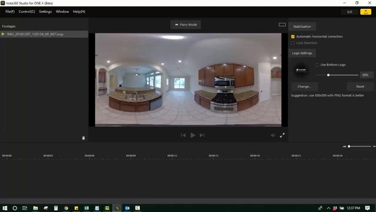The image size is (376, 212).
Task: Adjust the logo size slider
Action: point(328,75)
